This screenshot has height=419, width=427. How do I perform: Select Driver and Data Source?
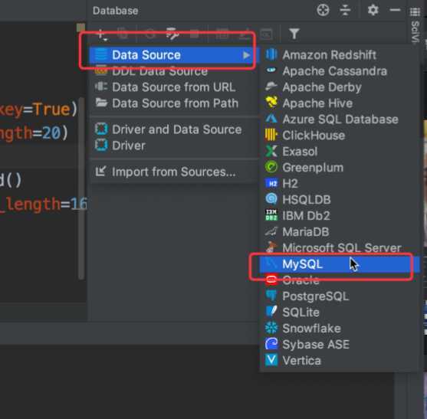(174, 129)
